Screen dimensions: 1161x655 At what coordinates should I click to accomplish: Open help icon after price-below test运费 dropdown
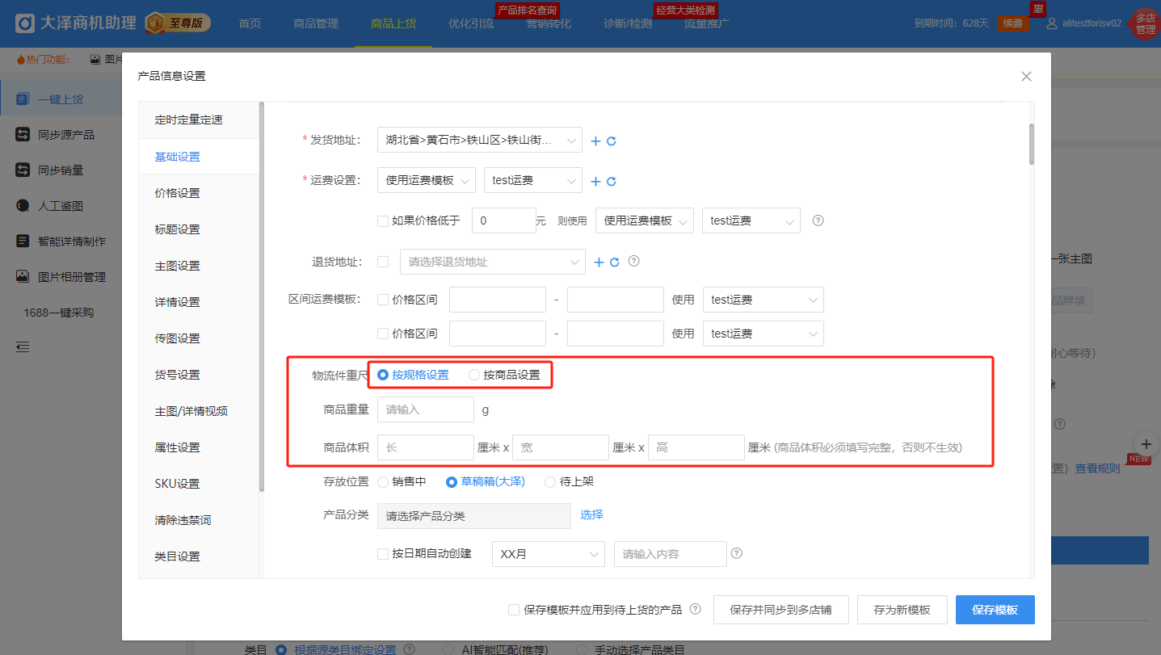coord(818,220)
